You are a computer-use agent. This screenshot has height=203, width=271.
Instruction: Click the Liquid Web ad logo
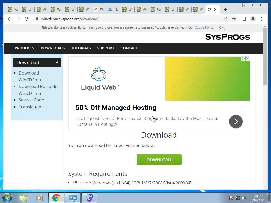pyautogui.click(x=100, y=79)
